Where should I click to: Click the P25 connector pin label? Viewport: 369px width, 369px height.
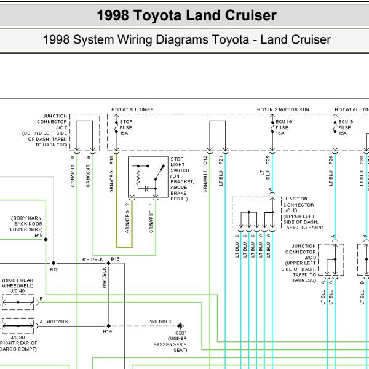[268, 160]
